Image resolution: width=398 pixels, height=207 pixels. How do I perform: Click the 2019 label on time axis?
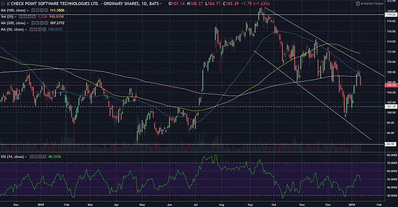(352, 204)
